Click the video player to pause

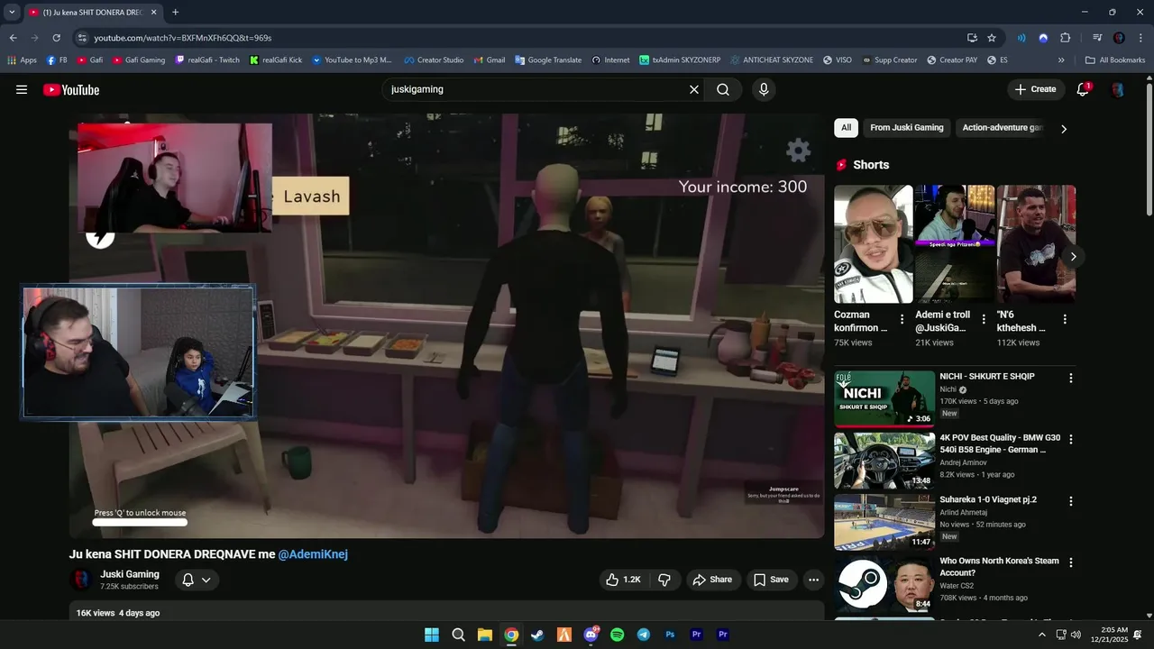point(446,326)
